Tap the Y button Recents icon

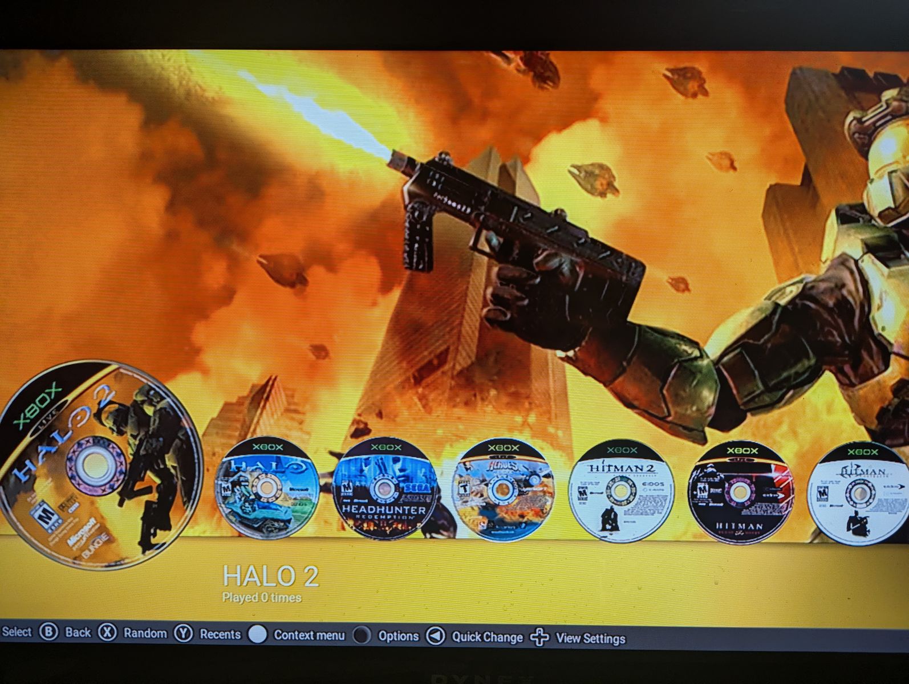[183, 633]
